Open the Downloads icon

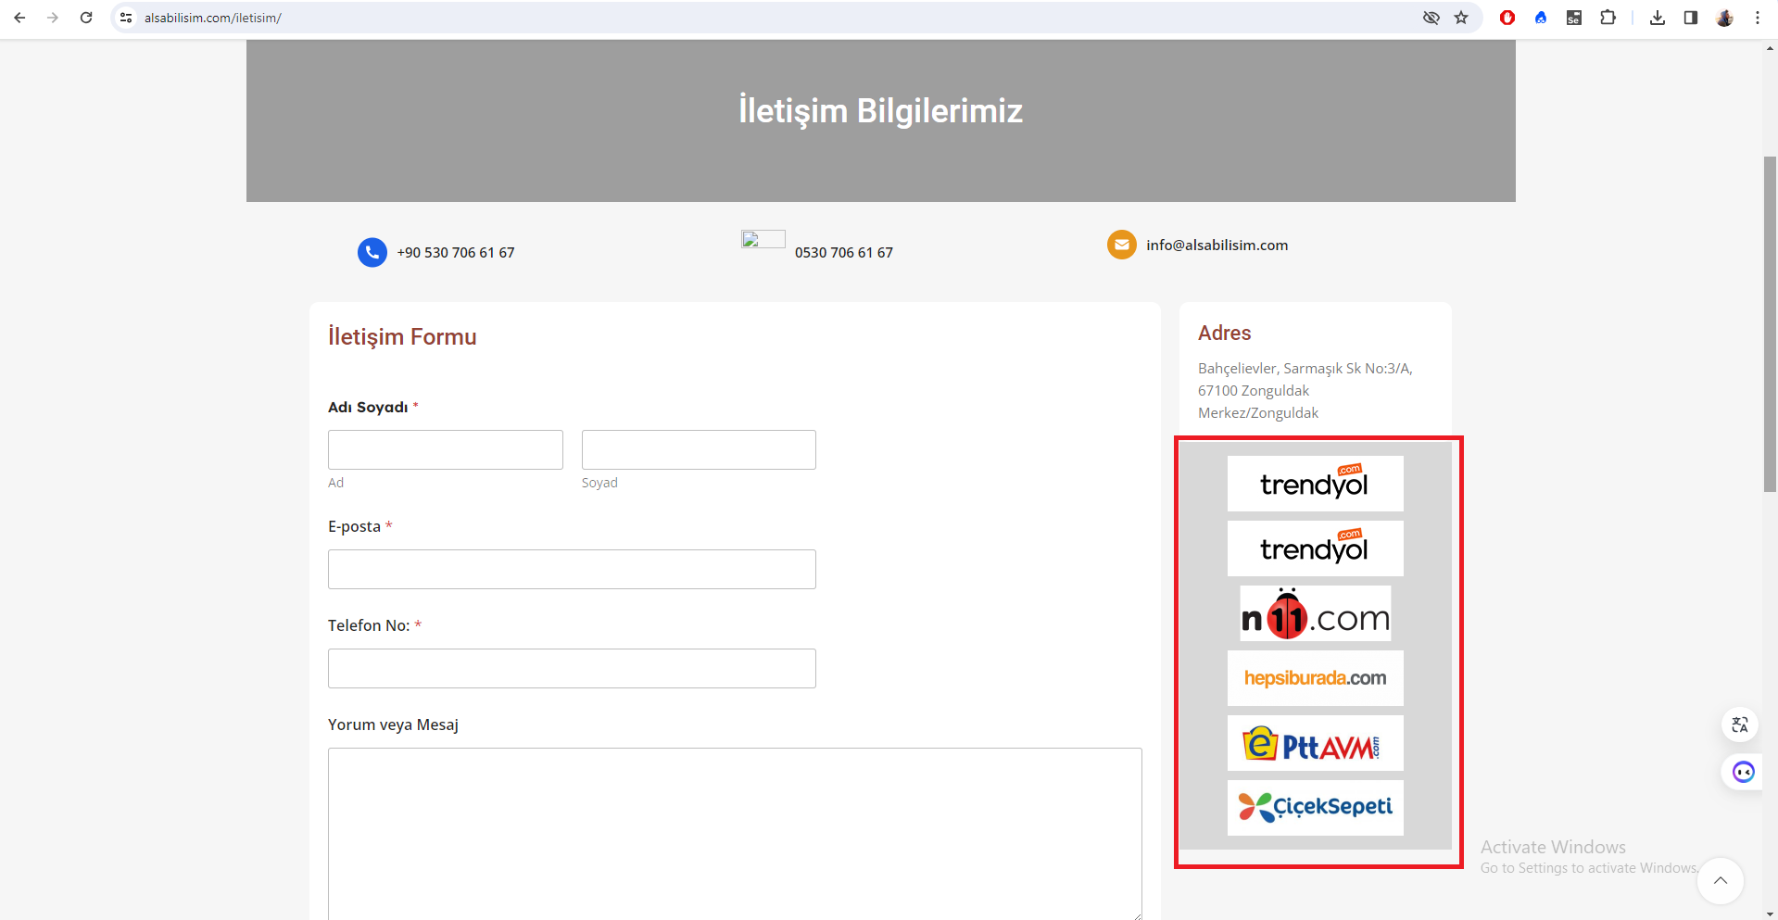point(1658,18)
